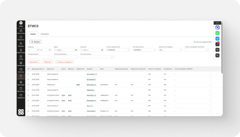Open visit link 1430 in row 8

[63, 111]
